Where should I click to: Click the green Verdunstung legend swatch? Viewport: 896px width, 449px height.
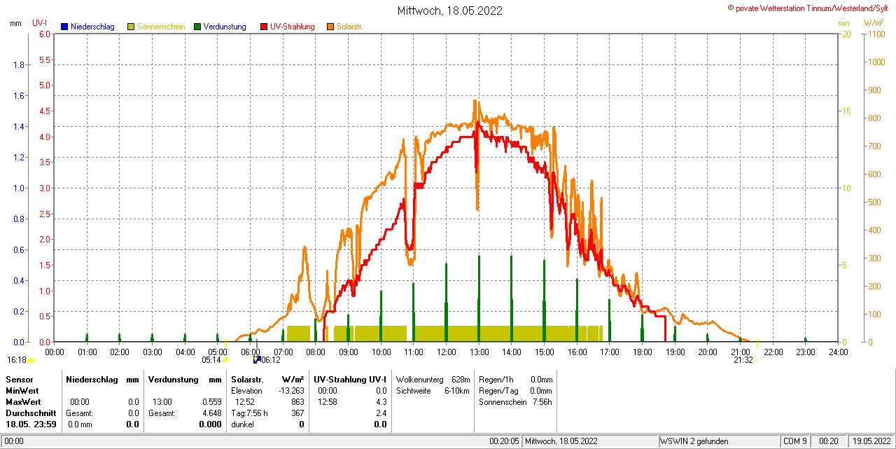pos(197,27)
